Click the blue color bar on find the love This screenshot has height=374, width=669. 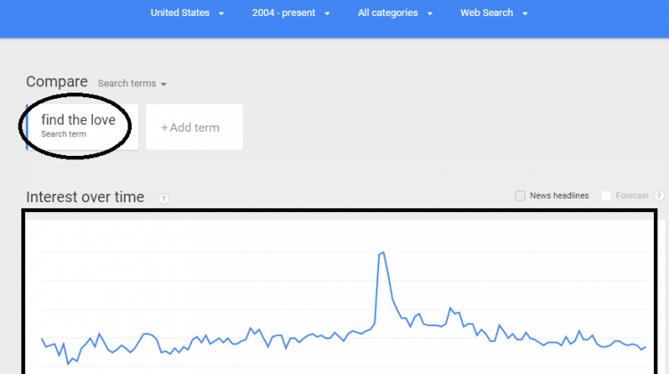click(28, 126)
